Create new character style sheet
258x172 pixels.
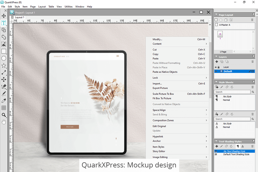pyautogui.click(x=217, y=114)
